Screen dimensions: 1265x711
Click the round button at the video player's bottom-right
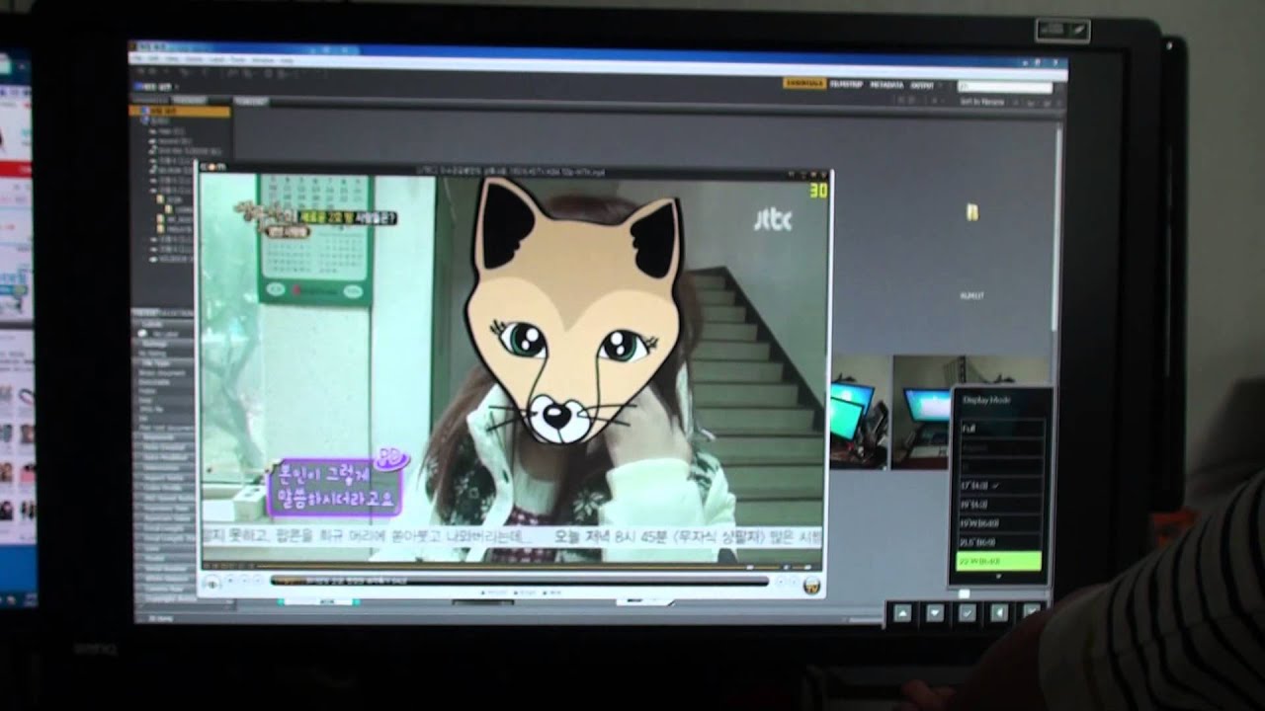coord(811,587)
